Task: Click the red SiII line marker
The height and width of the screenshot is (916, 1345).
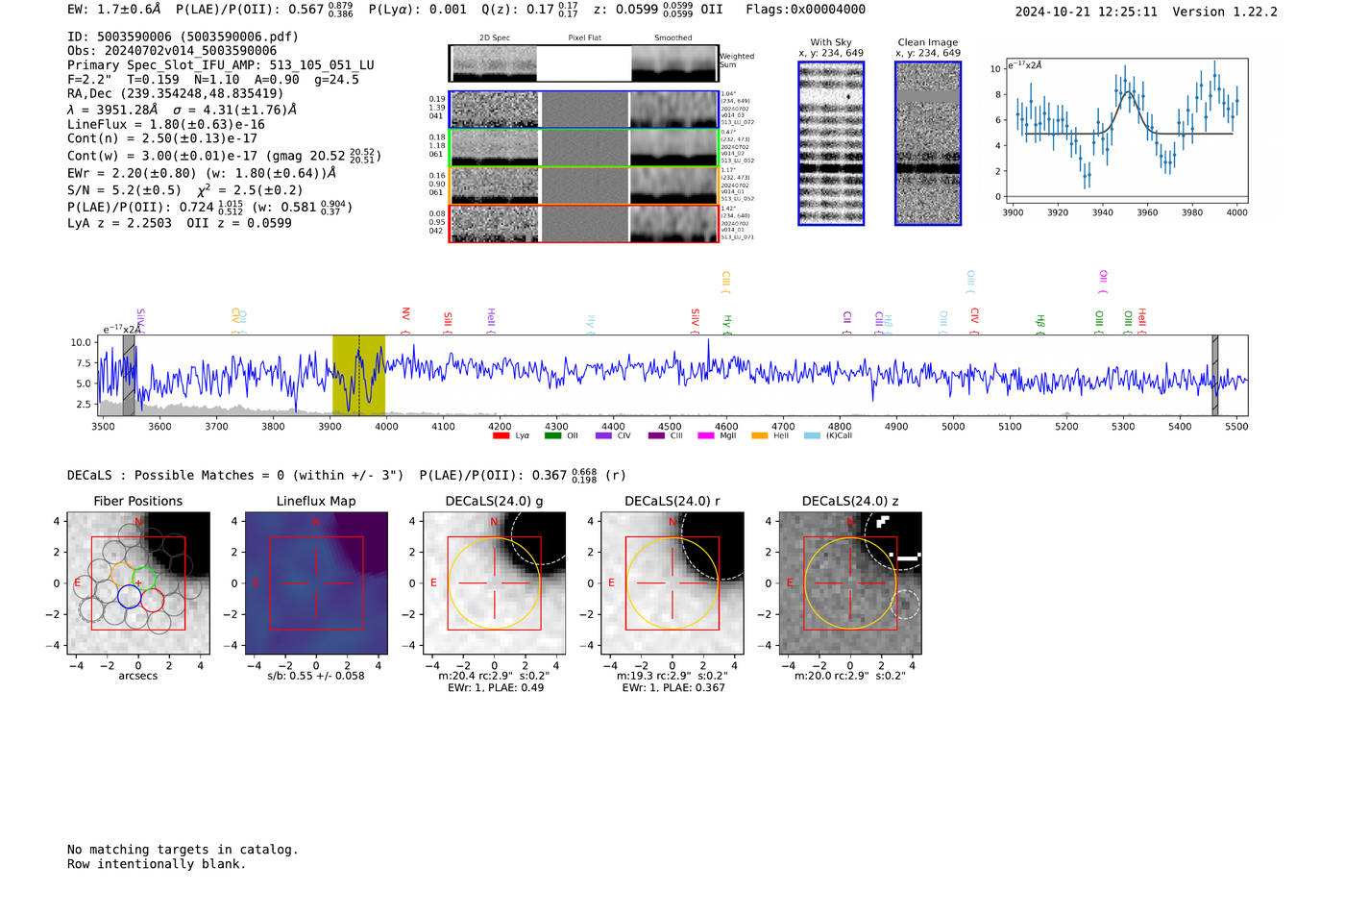Action: pyautogui.click(x=447, y=322)
